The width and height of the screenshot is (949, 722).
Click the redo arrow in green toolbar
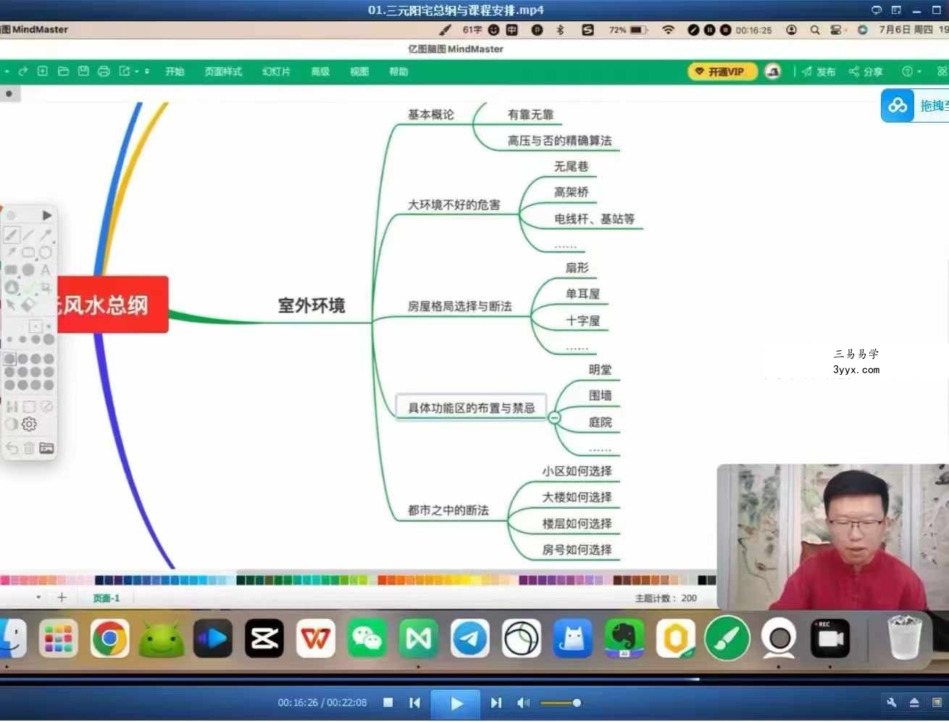point(22,71)
